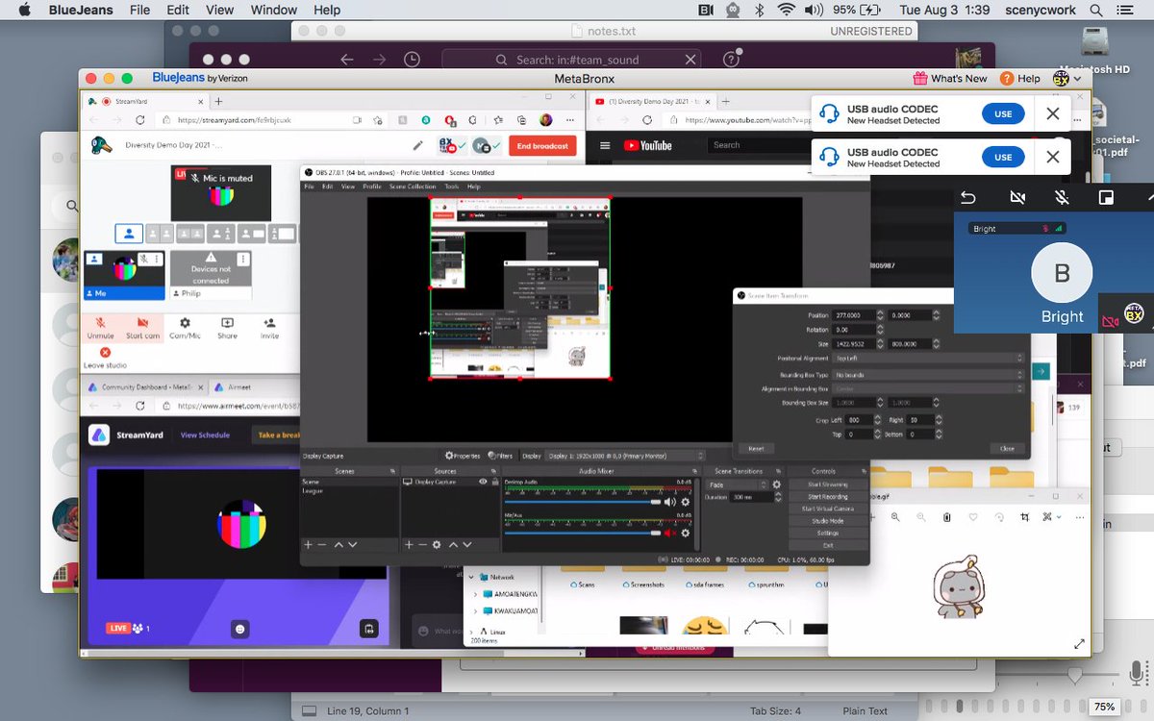Toggle the lock on the Display Capture source
Image resolution: width=1154 pixels, height=721 pixels.
(x=494, y=482)
